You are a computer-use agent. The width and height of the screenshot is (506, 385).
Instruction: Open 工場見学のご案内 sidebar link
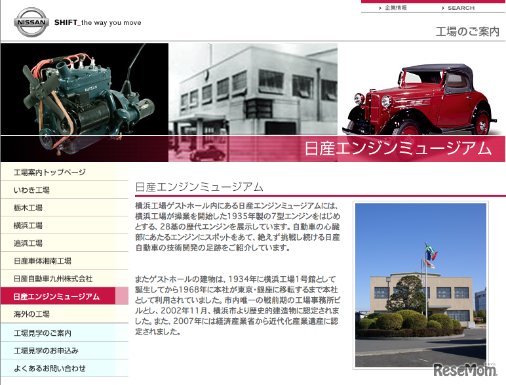64,333
